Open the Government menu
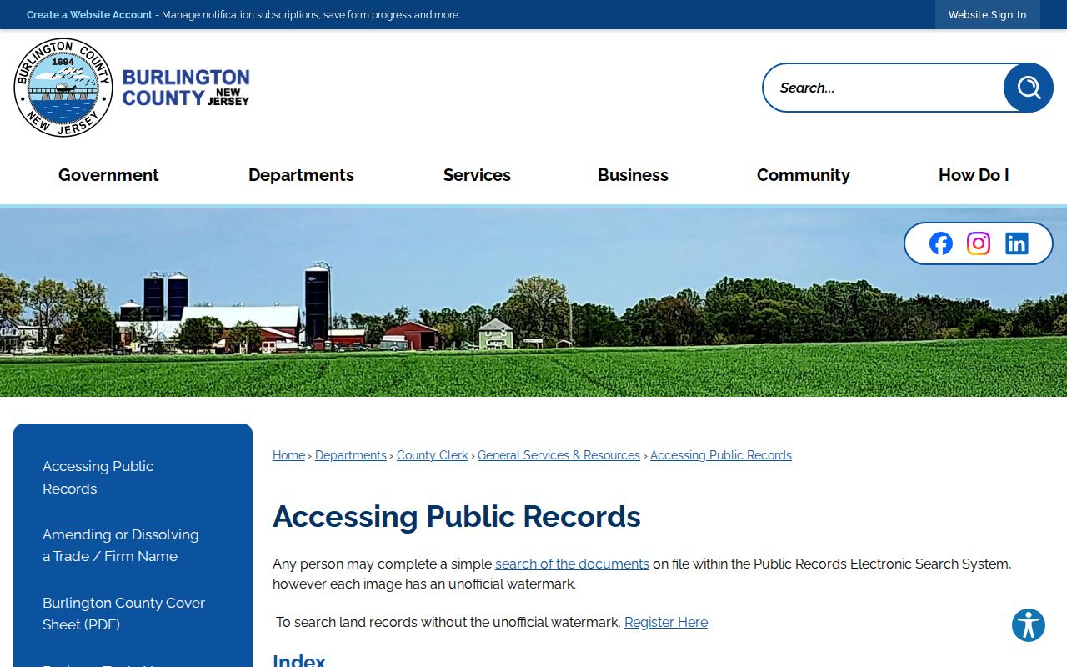This screenshot has height=667, width=1067. pyautogui.click(x=108, y=175)
